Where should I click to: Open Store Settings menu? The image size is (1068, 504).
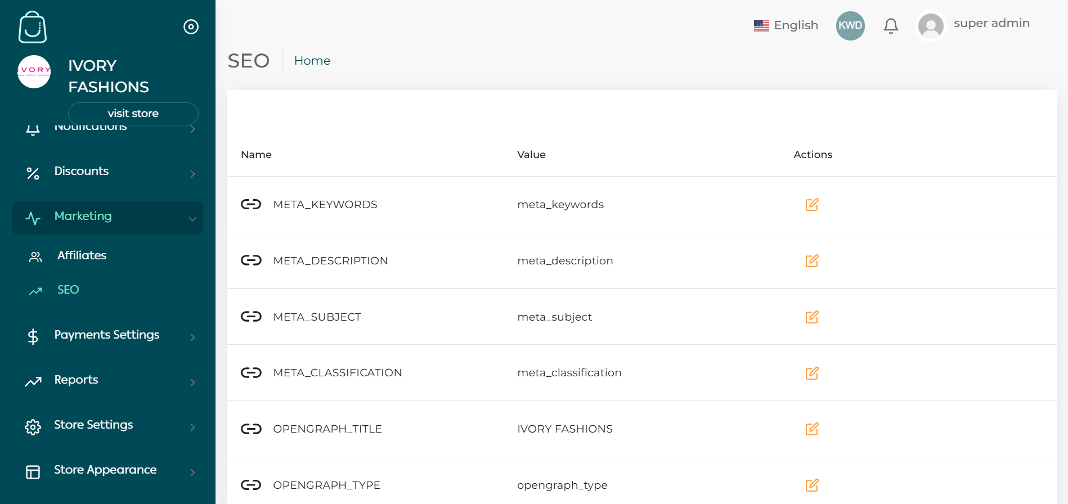click(107, 426)
